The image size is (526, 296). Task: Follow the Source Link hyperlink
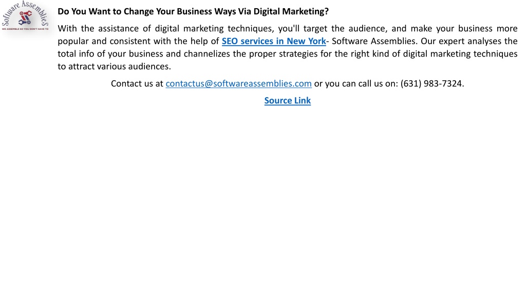click(288, 101)
